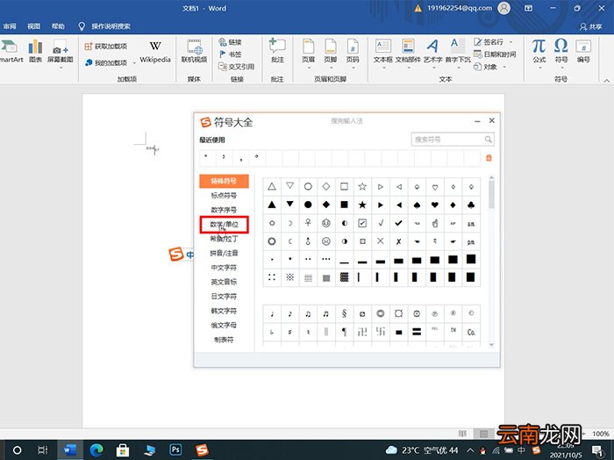Image resolution: width=614 pixels, height=460 pixels.
Task: Select the 俄文字母 category
Action: coord(224,325)
